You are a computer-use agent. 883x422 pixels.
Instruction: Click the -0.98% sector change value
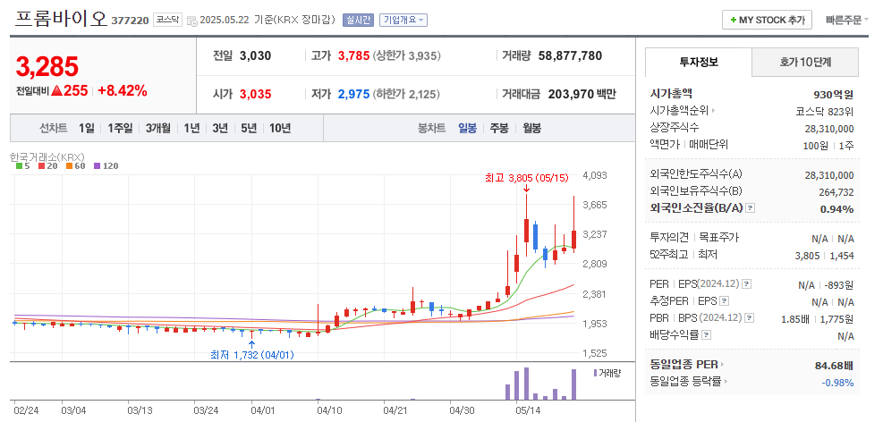[x=837, y=383]
